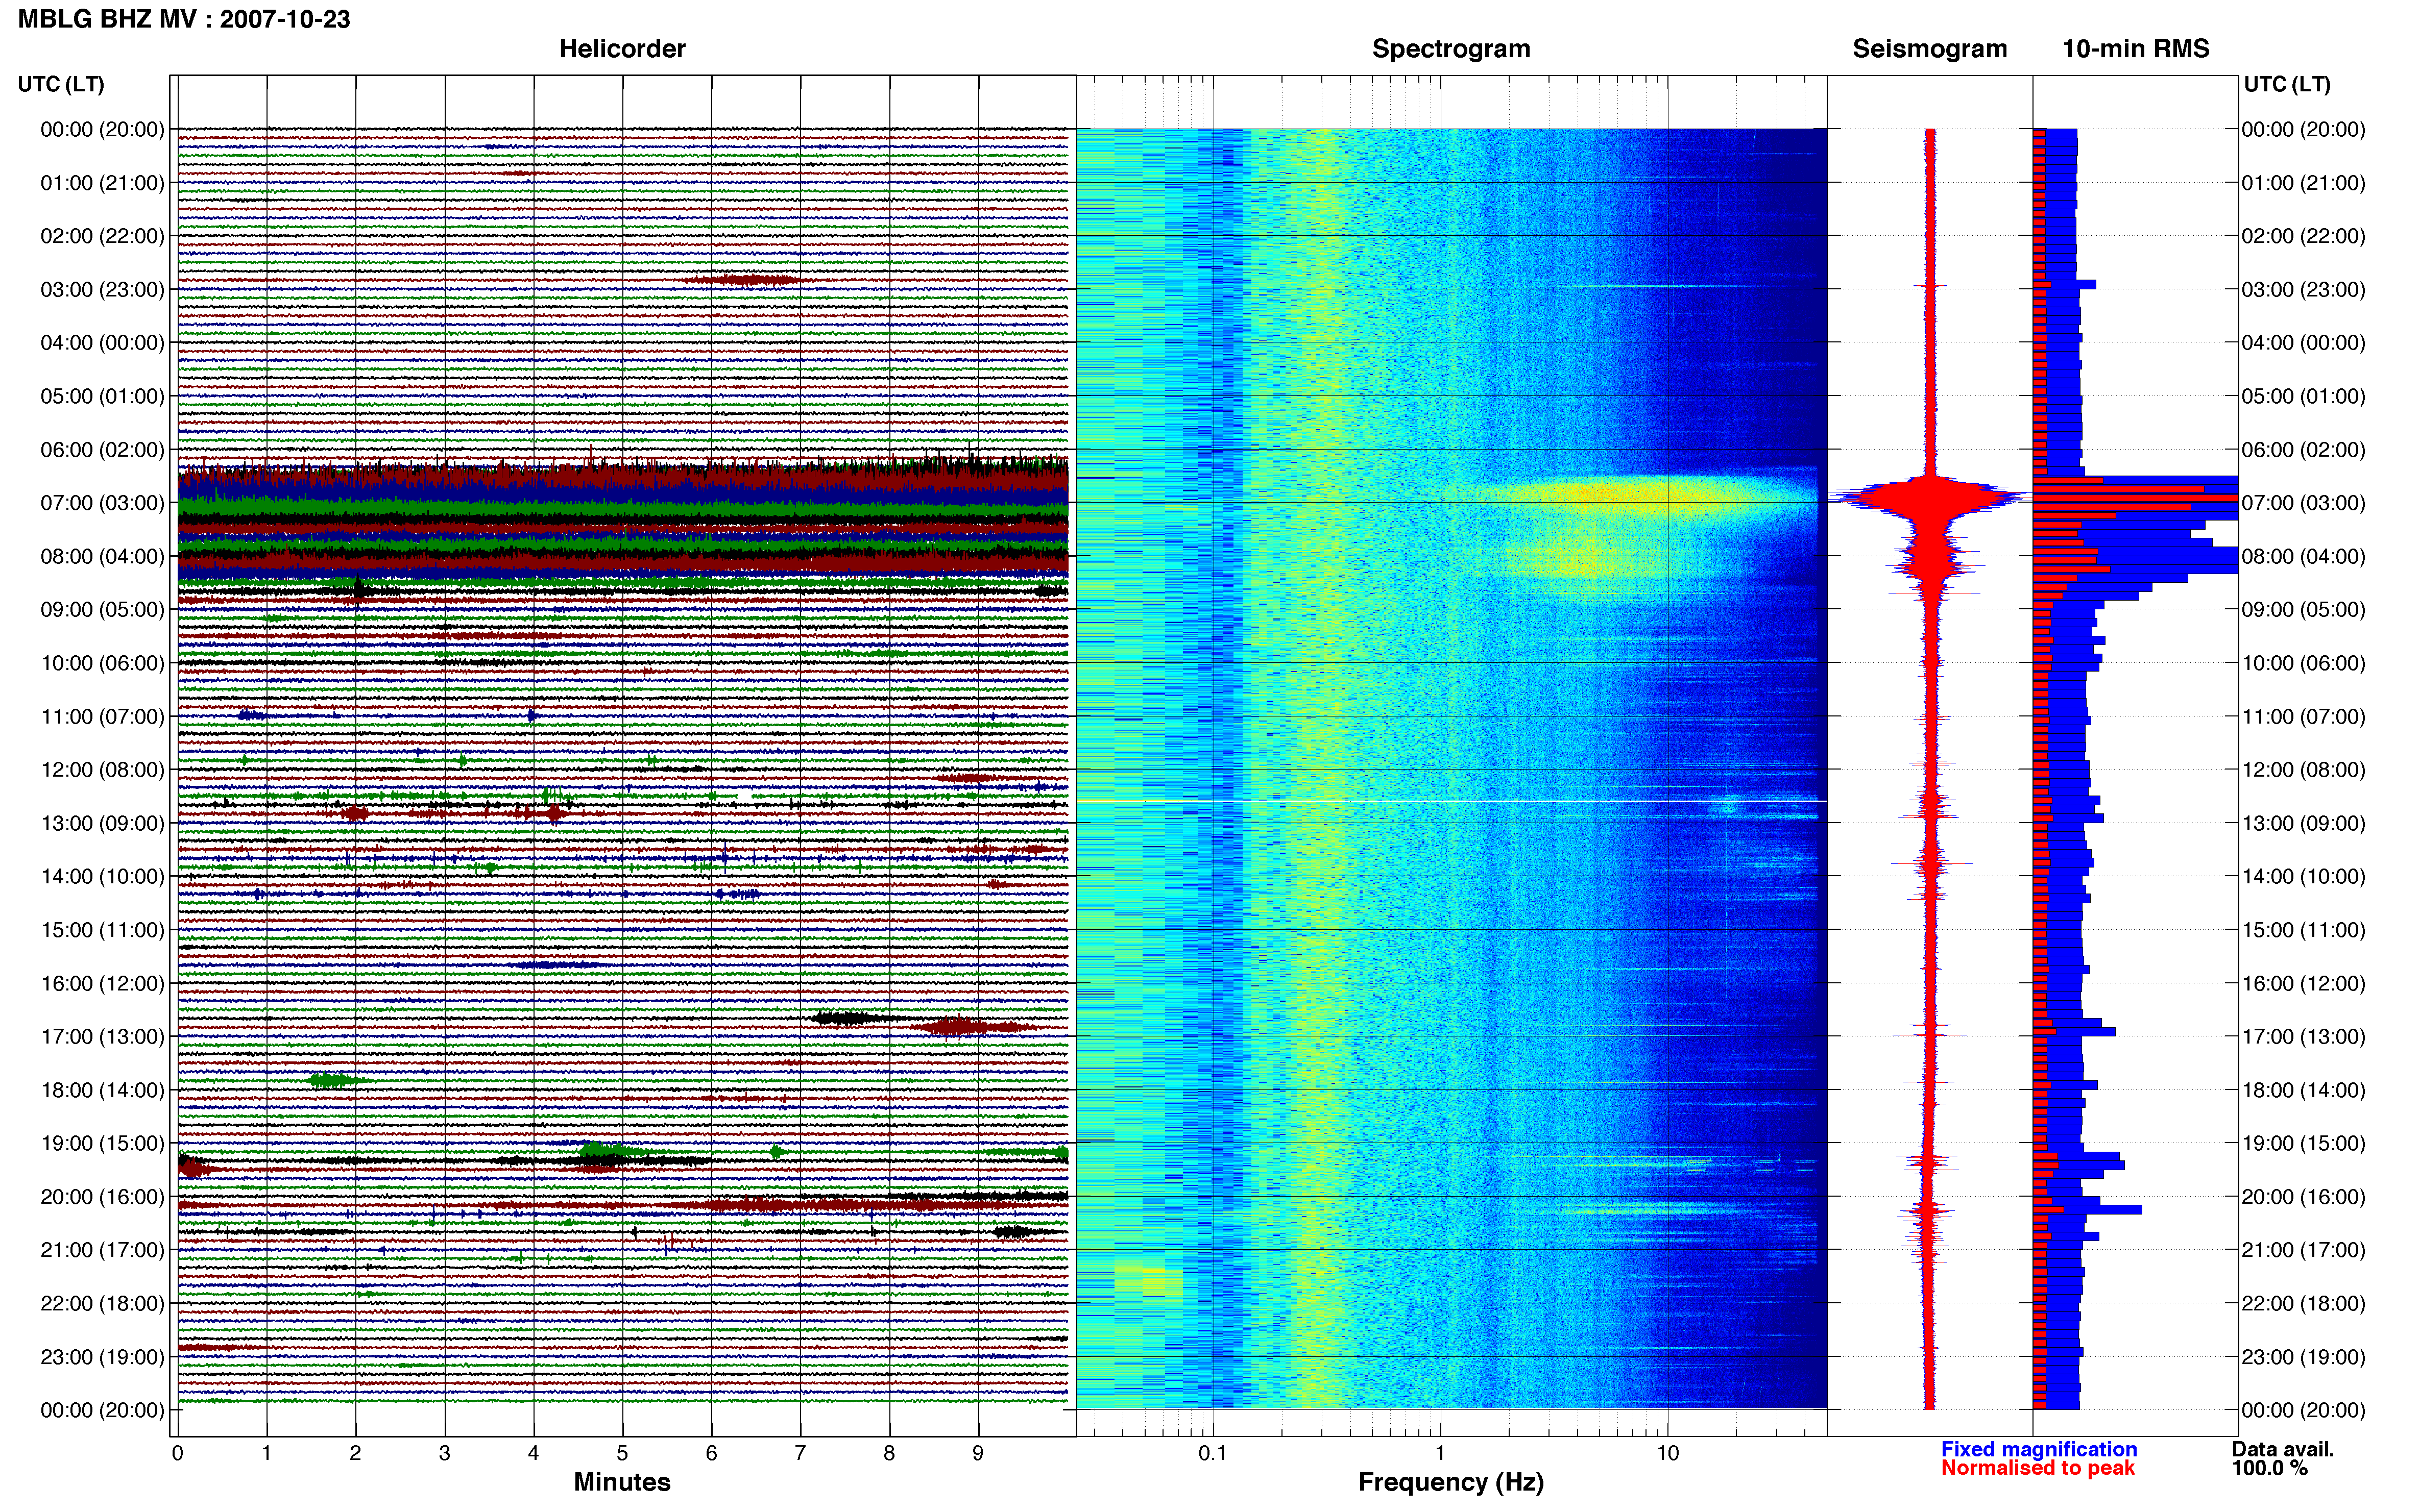This screenshot has height=1512, width=2420.
Task: Click the 3 tick on the Minutes axis
Action: [x=444, y=1453]
